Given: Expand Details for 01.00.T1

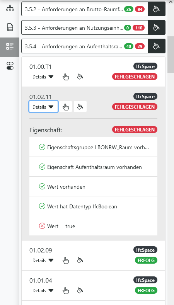Looking at the screenshot, I should pos(43,77).
